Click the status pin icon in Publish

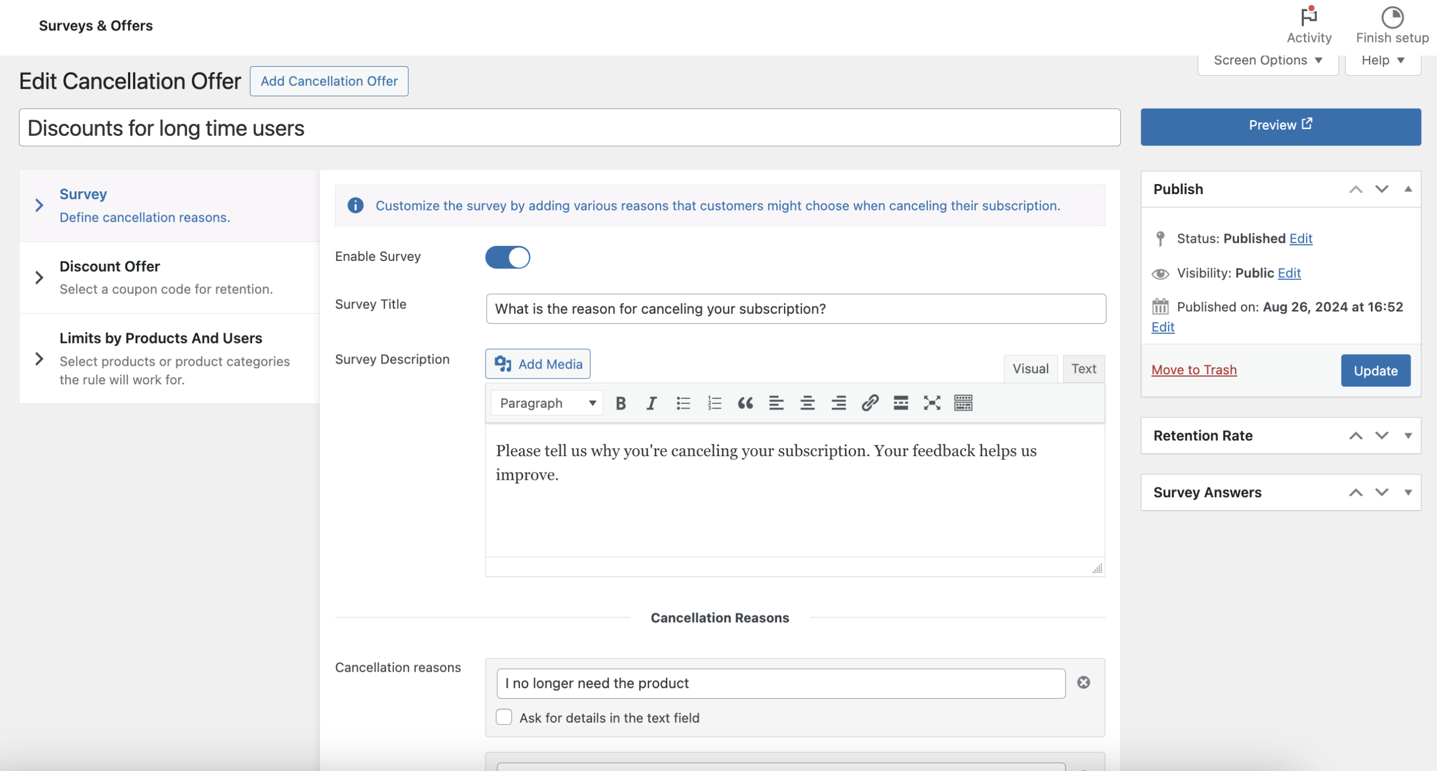[x=1160, y=238]
